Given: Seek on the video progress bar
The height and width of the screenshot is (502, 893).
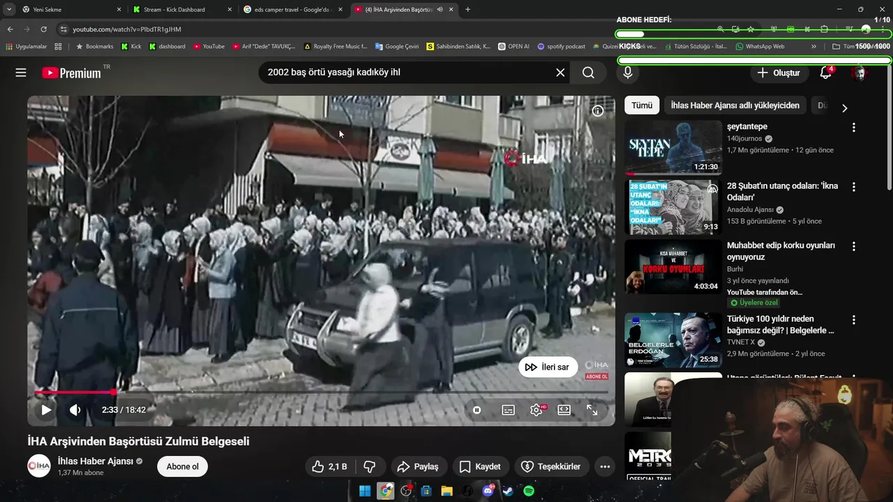Looking at the screenshot, I should [322, 393].
